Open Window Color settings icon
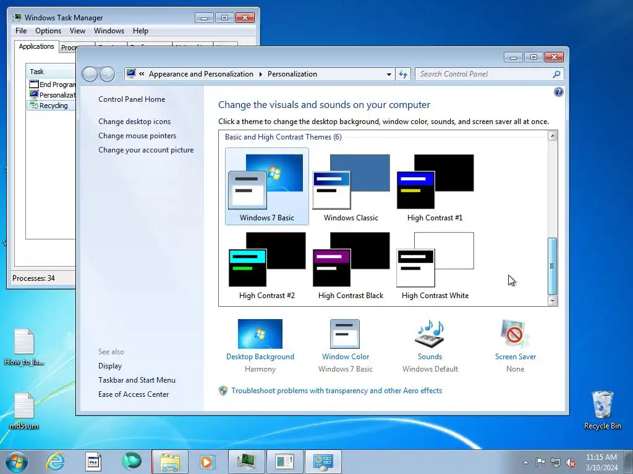The height and width of the screenshot is (474, 633). [x=345, y=334]
